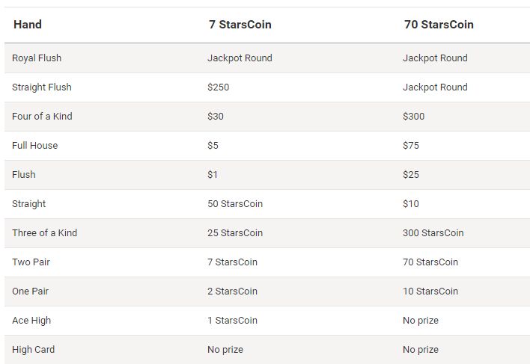Viewport: 530px width, 364px height.
Task: Click the High Card row label
Action: (33, 350)
